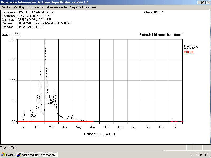Open the Ventana menu

tap(91, 7)
